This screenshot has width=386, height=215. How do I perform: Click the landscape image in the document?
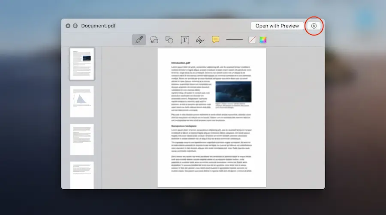(233, 92)
